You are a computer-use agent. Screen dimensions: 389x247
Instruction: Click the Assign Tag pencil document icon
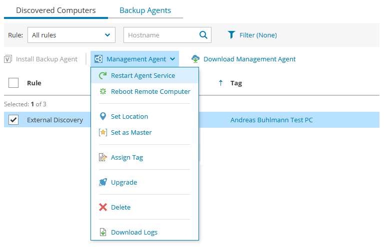pyautogui.click(x=102, y=157)
